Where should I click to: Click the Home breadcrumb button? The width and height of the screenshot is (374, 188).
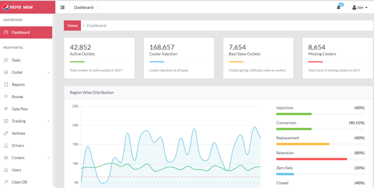click(72, 25)
